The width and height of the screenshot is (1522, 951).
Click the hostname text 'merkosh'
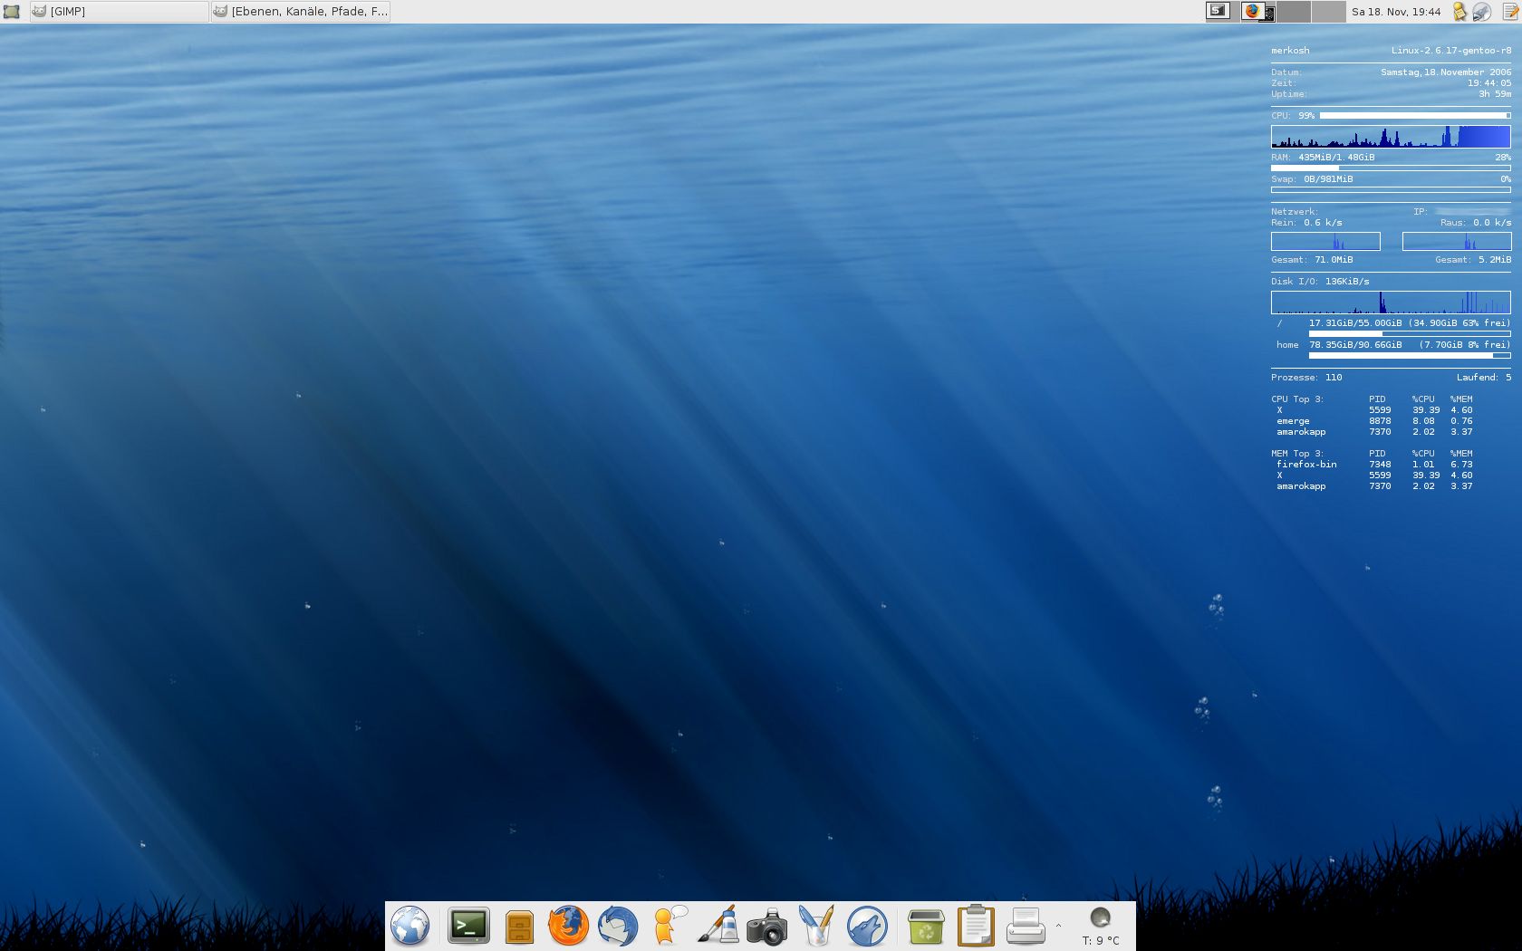pos(1290,51)
